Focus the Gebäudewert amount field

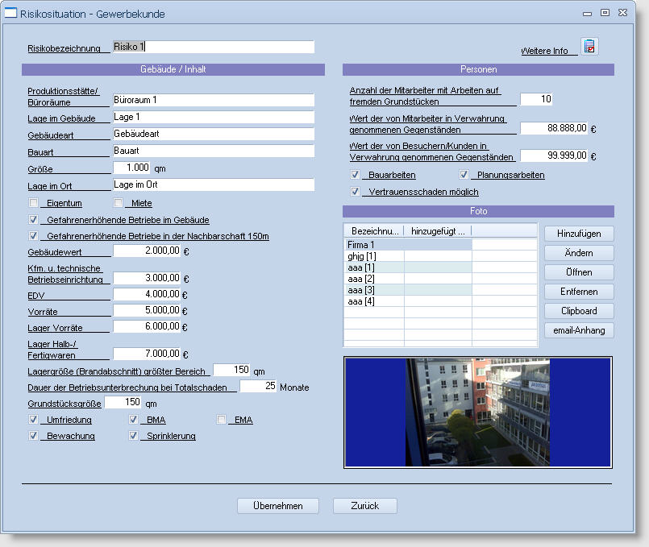[146, 251]
